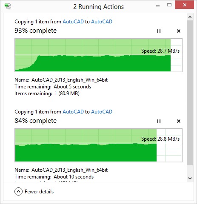Pause the 84% complete copy operation
This screenshot has width=197, height=204.
[159, 121]
